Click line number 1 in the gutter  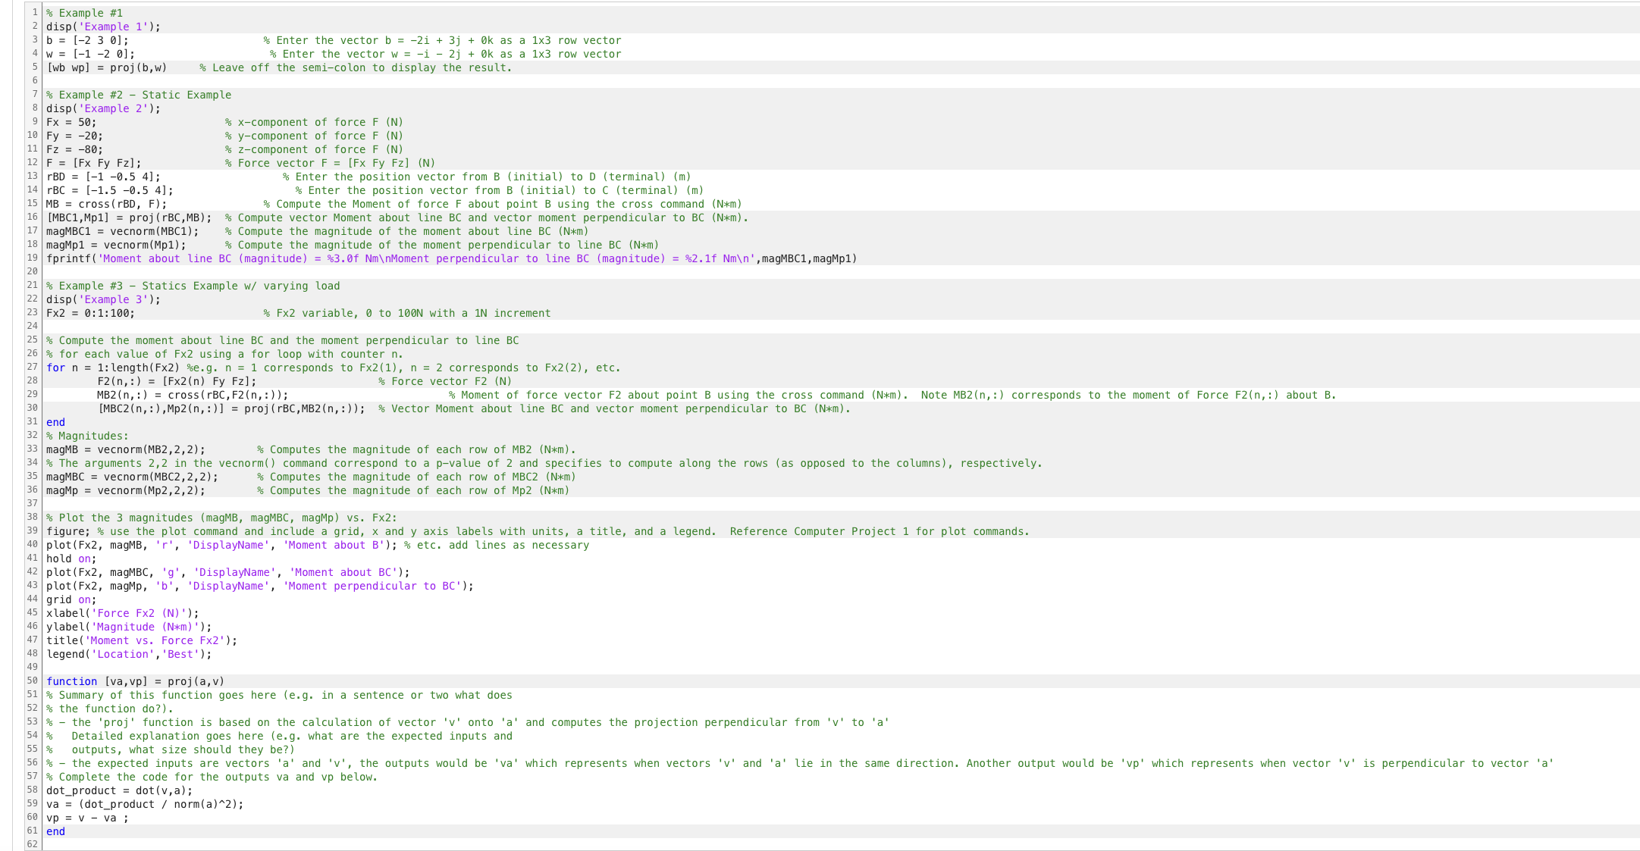click(x=33, y=12)
